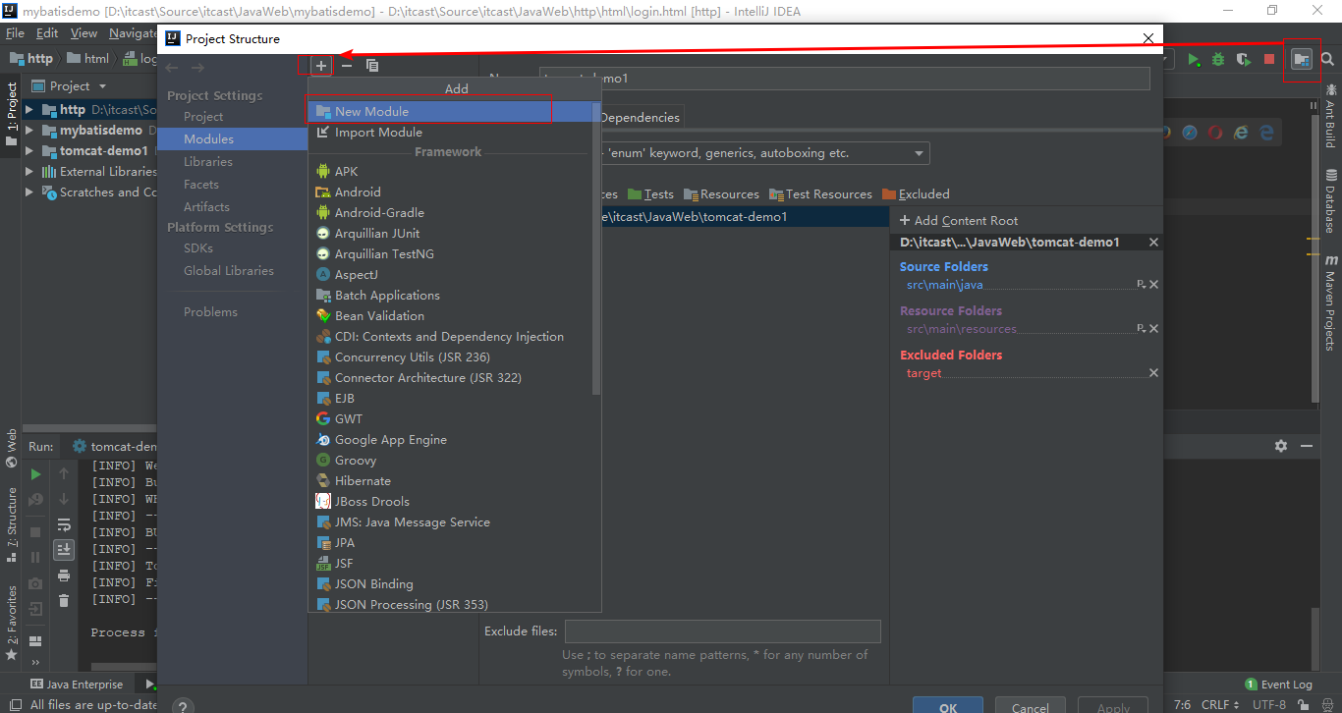Expand tomcat-demo1 project tree node
Image resolution: width=1342 pixels, height=713 pixels.
29,151
